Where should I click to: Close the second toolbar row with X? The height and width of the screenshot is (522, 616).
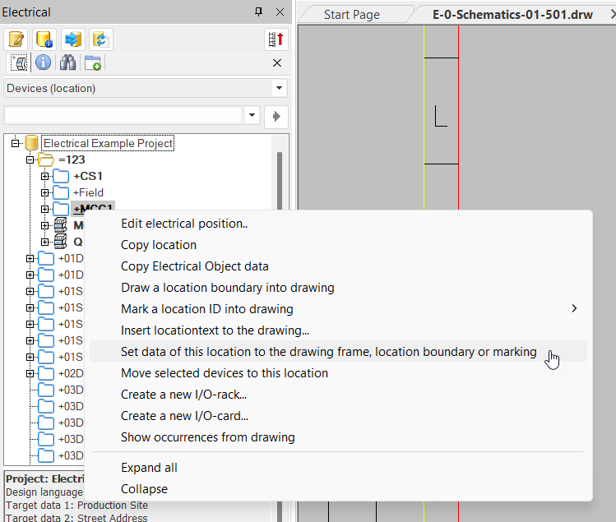[277, 62]
